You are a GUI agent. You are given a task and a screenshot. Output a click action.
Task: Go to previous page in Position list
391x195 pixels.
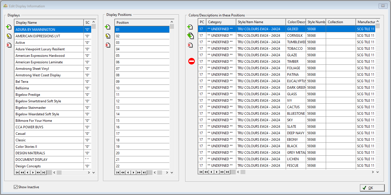coord(123,172)
